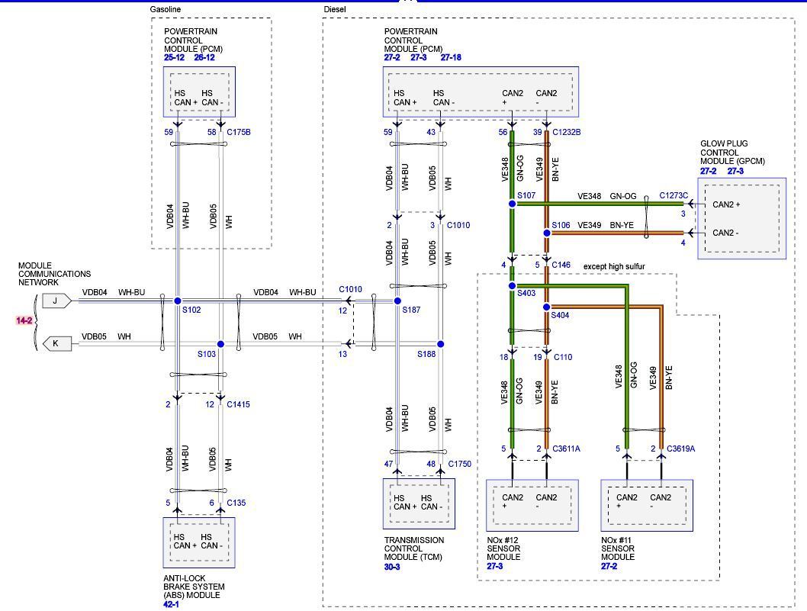The width and height of the screenshot is (807, 611).
Task: Click the K connector arrow symbol
Action: 54,343
